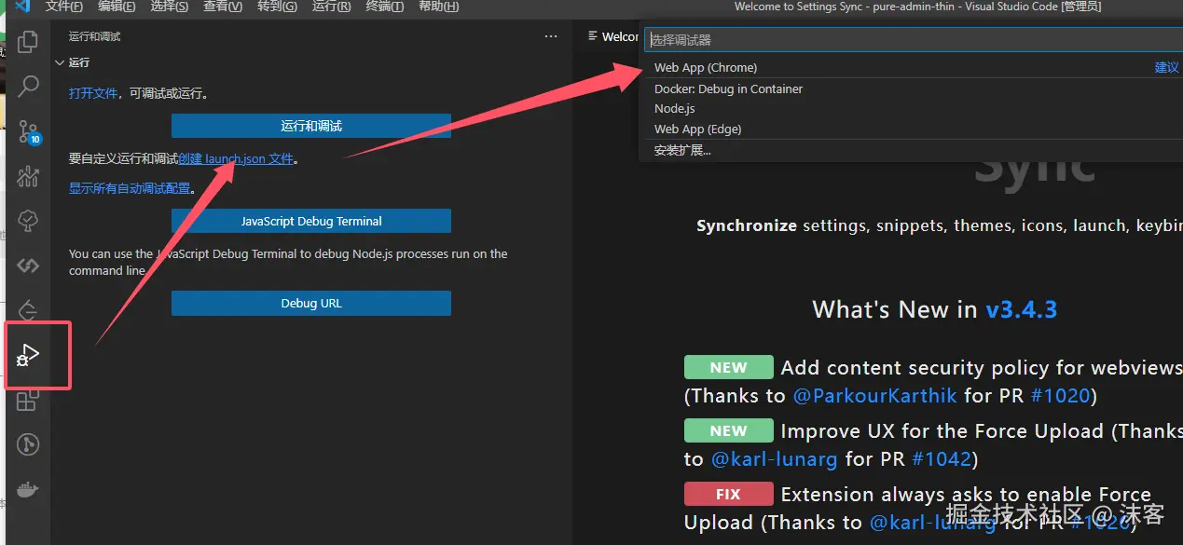Click the chart-with-arrow icon in activity bar
The height and width of the screenshot is (545, 1183).
29,176
